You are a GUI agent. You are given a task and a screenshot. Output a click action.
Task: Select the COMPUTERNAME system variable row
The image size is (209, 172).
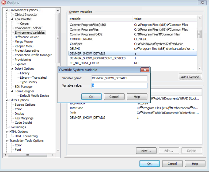pyautogui.click(x=133, y=39)
